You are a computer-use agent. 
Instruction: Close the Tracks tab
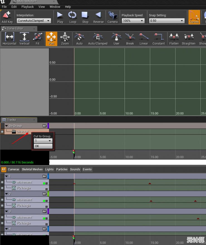(34, 120)
